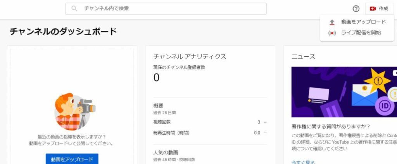Click the 著作権に関する質問がありますか？ headline

click(330, 126)
